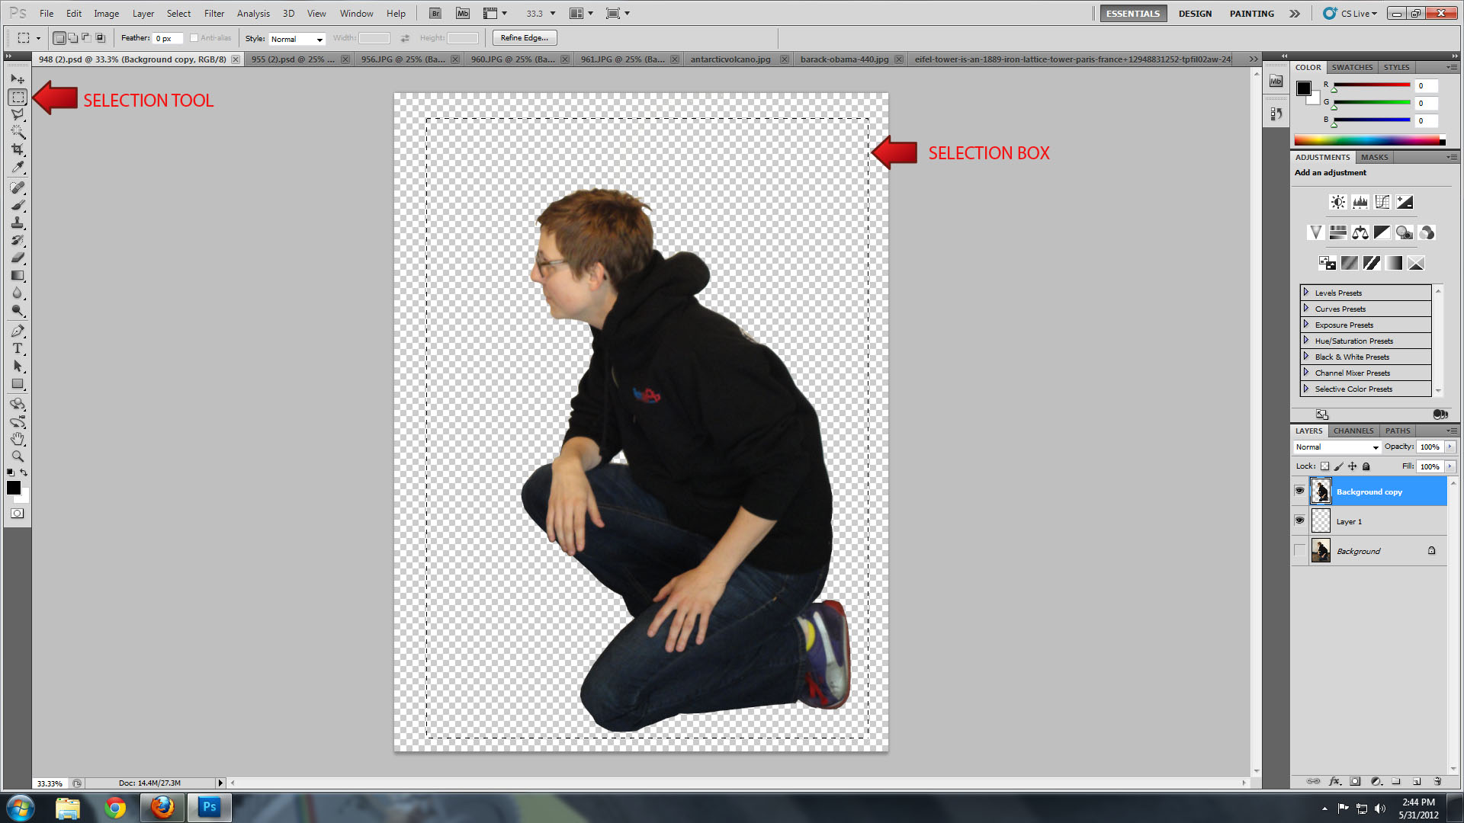The image size is (1464, 823).
Task: Choose Intersect with selection mode
Action: pyautogui.click(x=100, y=38)
